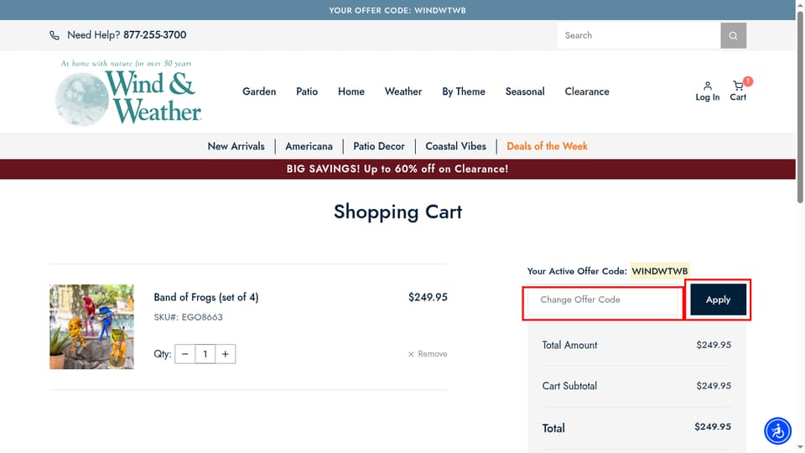
Task: Click the 877-255-3700 phone number
Action: 154,35
